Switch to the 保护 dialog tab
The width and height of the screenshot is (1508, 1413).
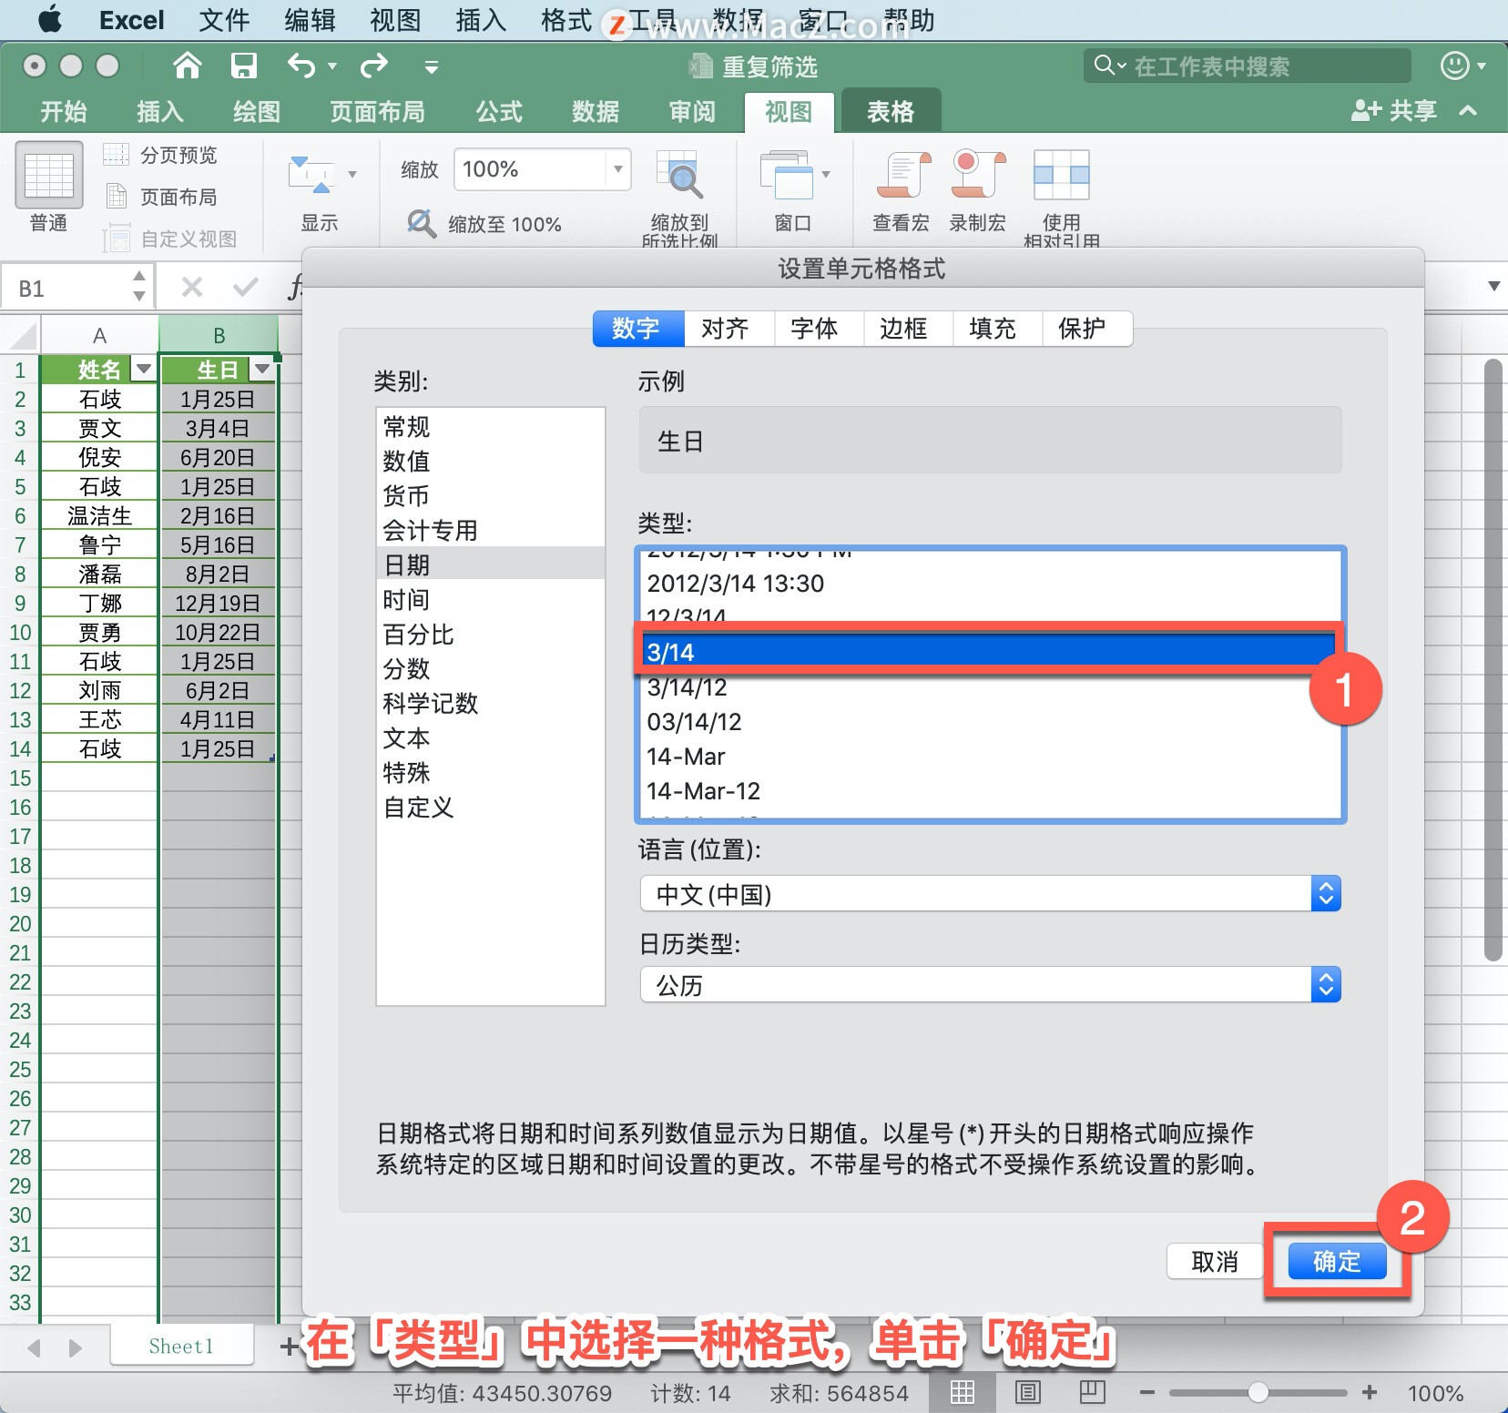[1087, 329]
